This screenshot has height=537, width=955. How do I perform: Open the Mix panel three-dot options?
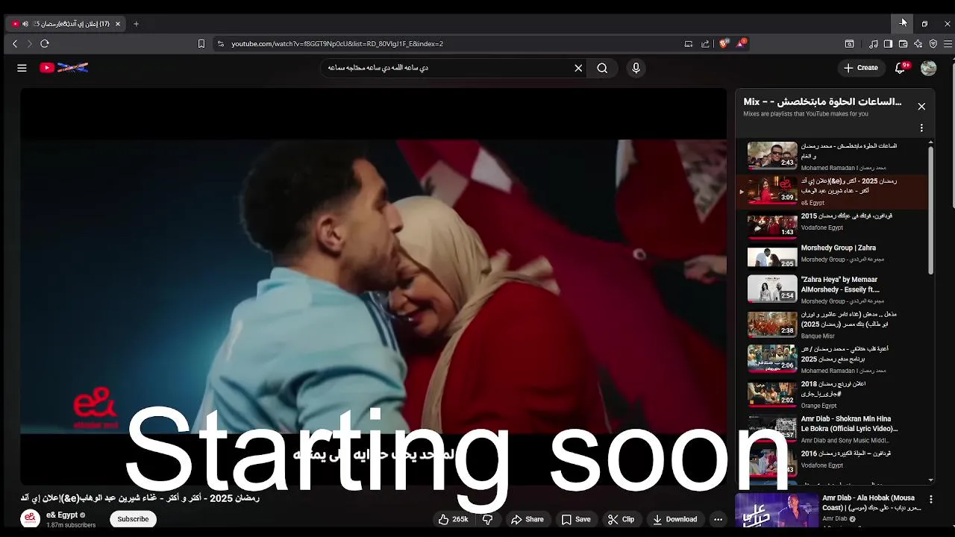921,128
